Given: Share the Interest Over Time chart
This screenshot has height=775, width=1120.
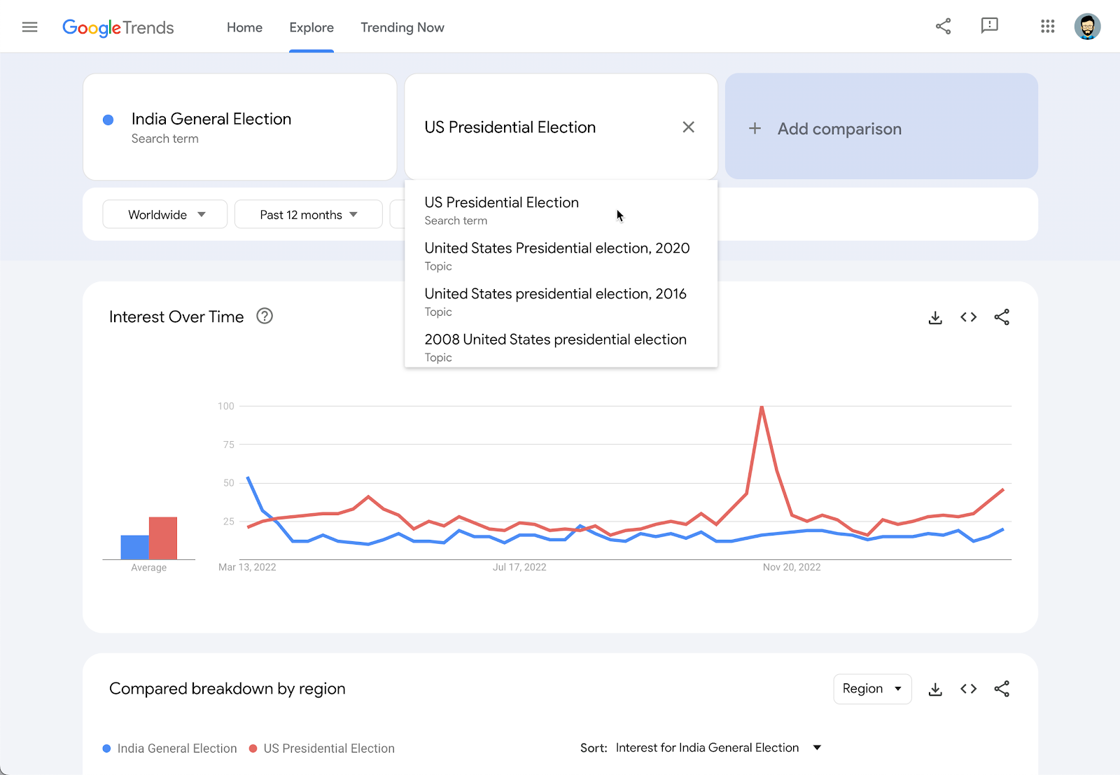Looking at the screenshot, I should coord(1002,317).
